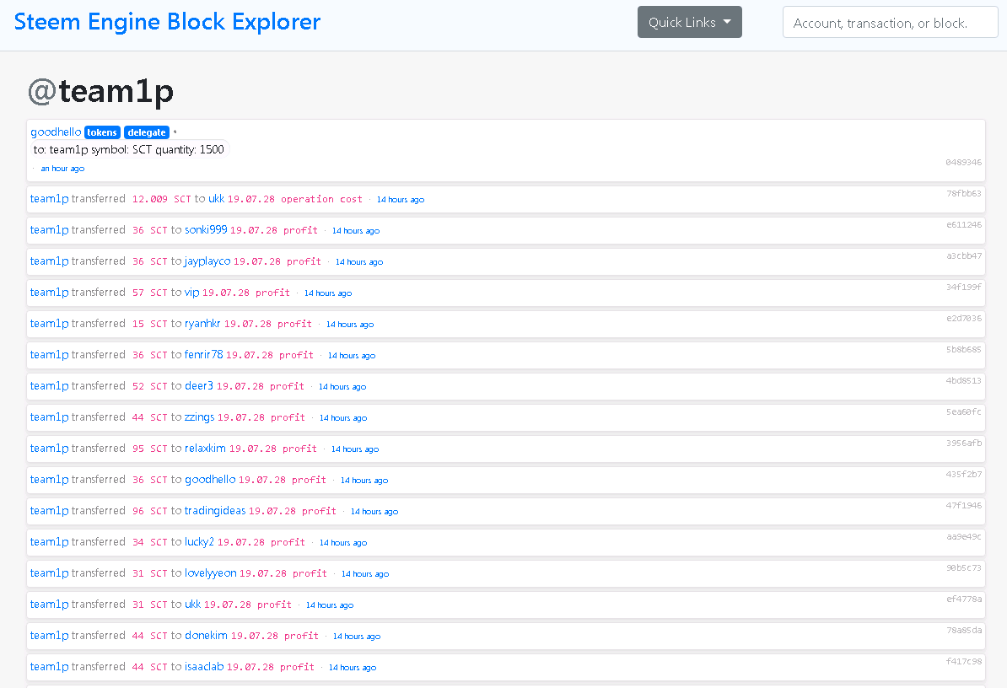Open the deer3 account link
This screenshot has width=1007, height=688.
[x=198, y=385]
